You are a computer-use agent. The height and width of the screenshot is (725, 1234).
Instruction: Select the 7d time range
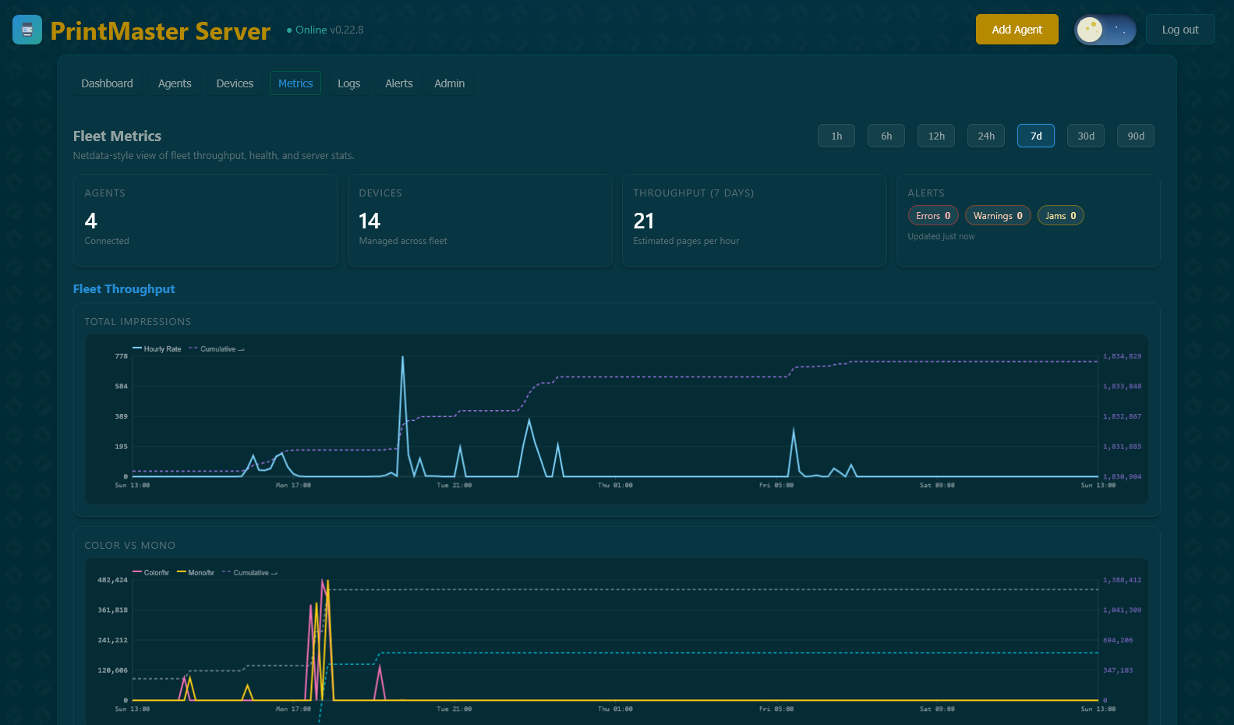coord(1036,136)
